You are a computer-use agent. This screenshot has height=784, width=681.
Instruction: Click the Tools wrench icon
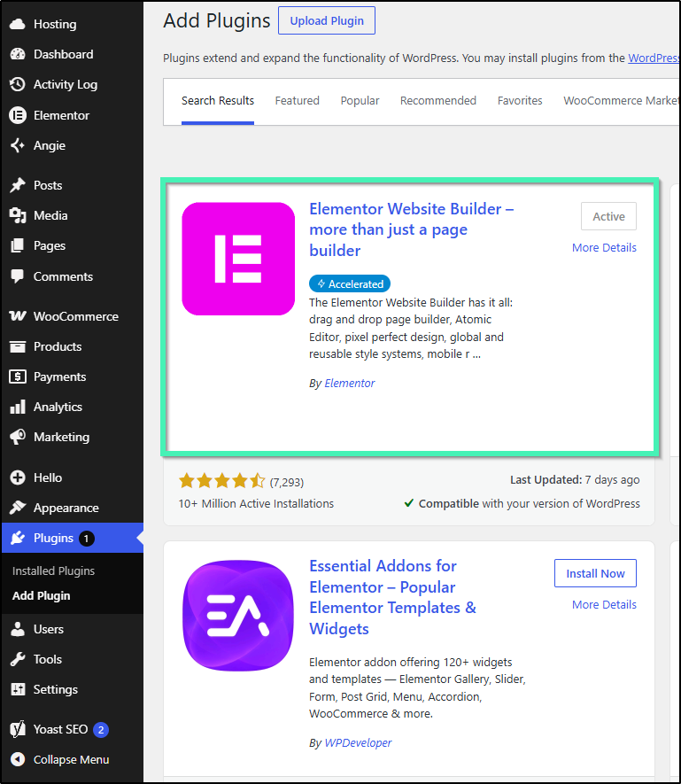pos(18,659)
